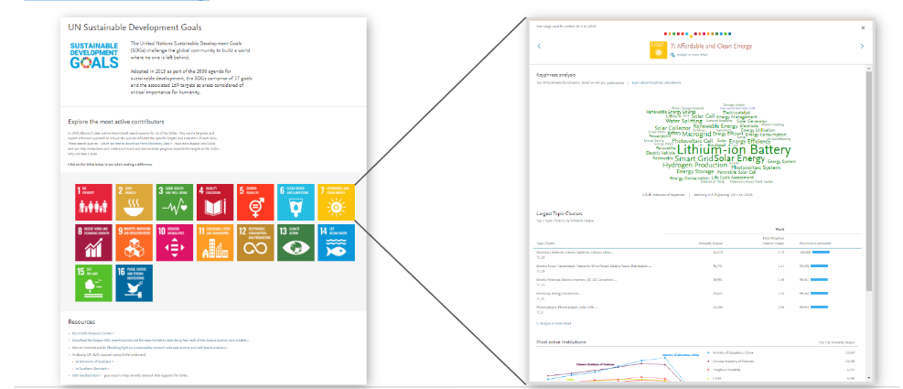This screenshot has height=389, width=903.
Task: Go to the previous SDG with the left arrow
Action: point(539,46)
